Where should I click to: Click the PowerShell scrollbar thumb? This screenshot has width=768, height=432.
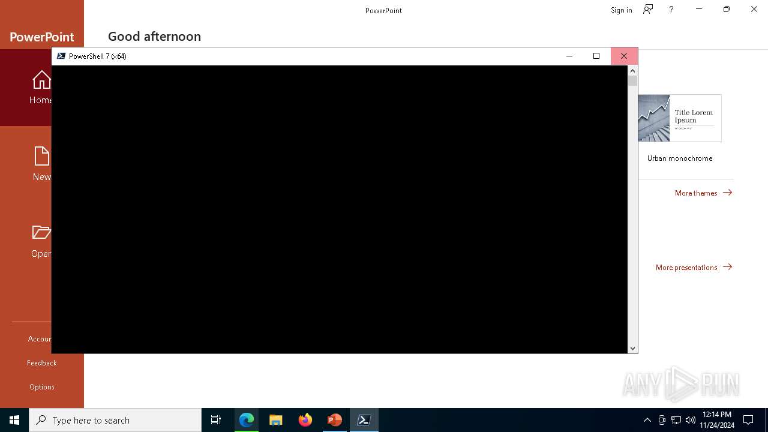point(632,80)
